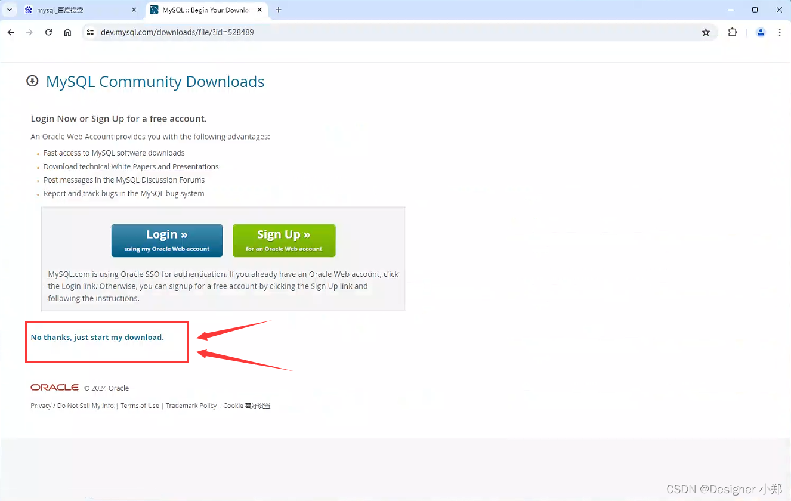Go to the browser Home page
The image size is (791, 501).
tap(68, 32)
